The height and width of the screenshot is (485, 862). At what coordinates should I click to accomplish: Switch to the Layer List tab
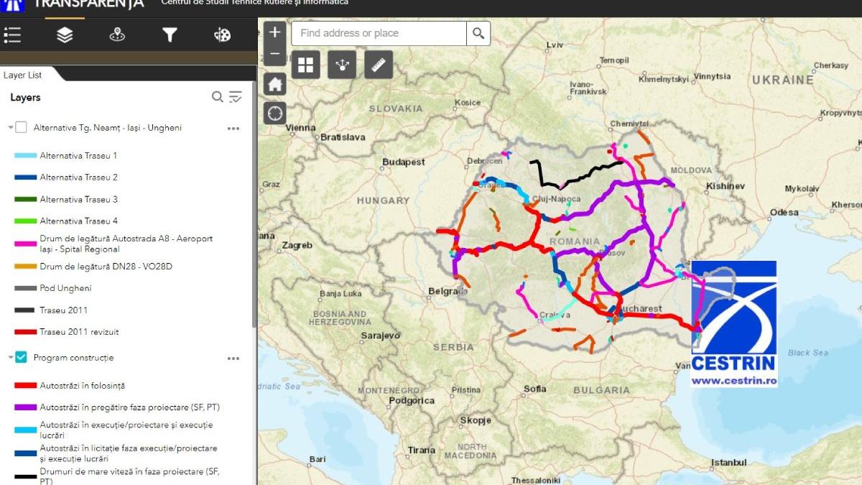22,74
